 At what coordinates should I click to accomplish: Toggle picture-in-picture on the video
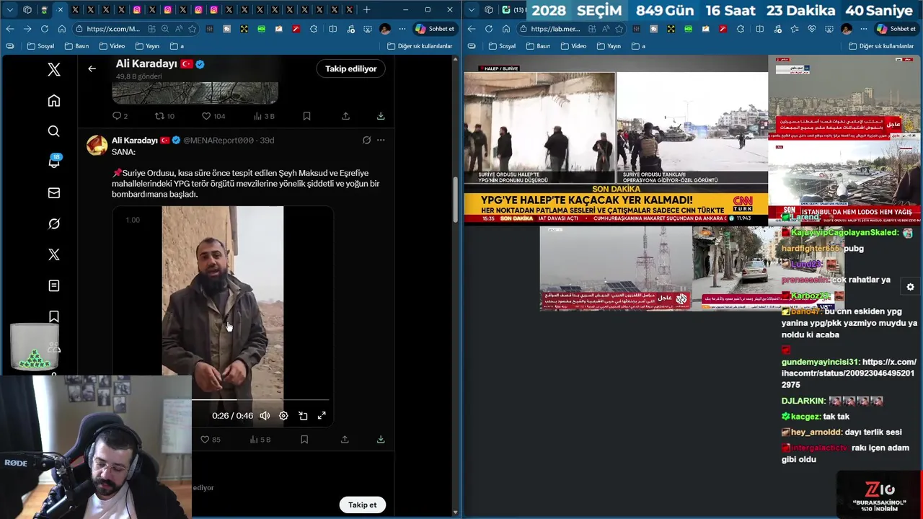point(303,416)
